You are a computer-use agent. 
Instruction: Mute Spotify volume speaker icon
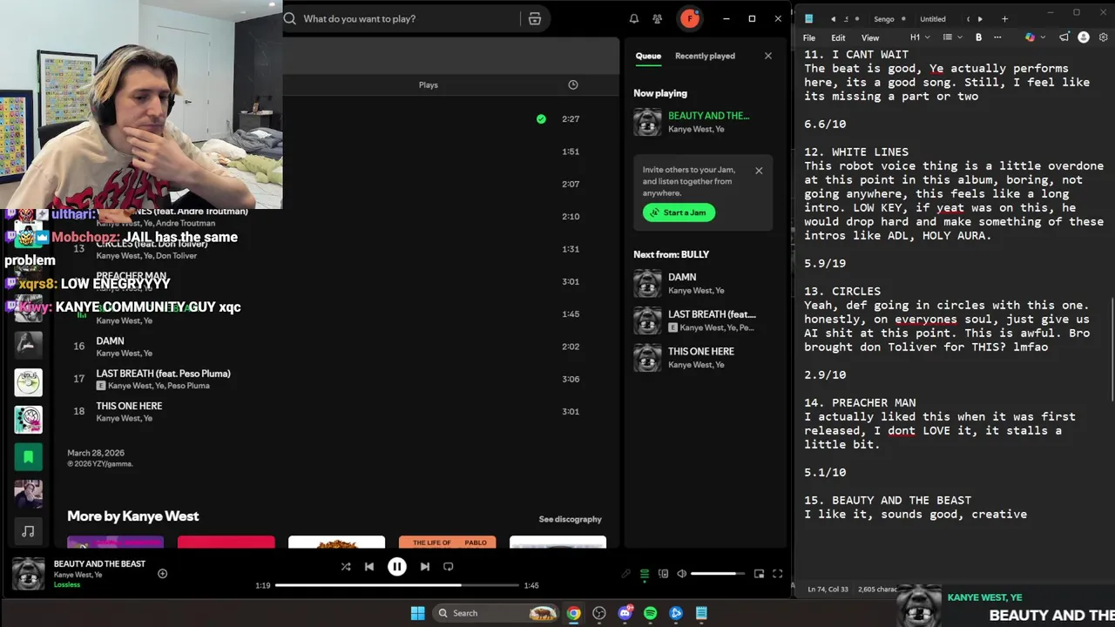(x=682, y=574)
